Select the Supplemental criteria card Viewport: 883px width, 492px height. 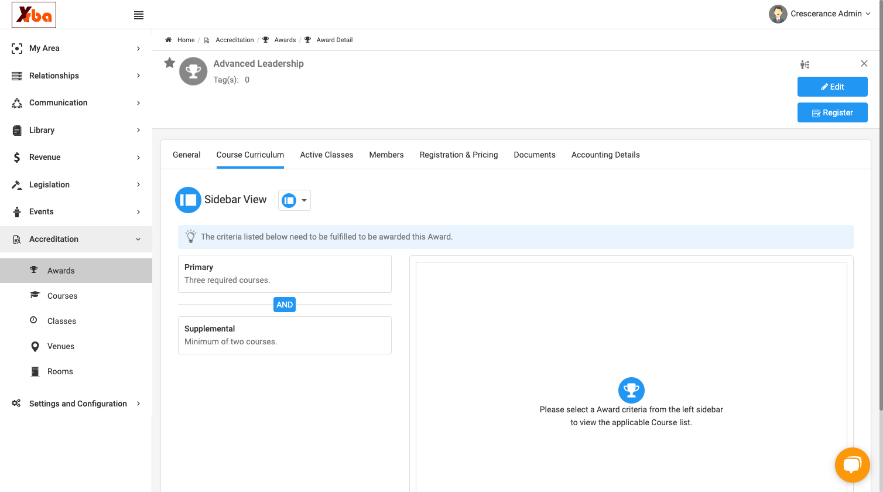click(x=285, y=335)
